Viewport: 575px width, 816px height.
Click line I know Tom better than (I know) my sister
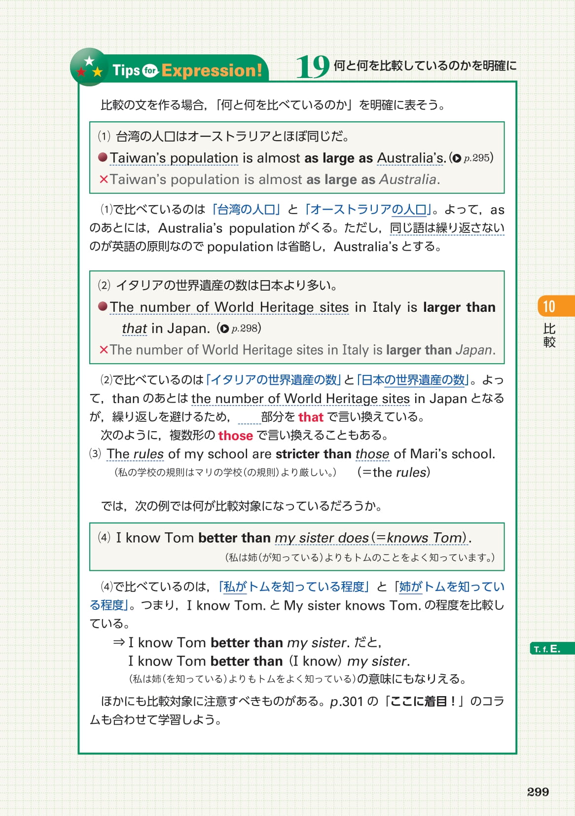(269, 661)
